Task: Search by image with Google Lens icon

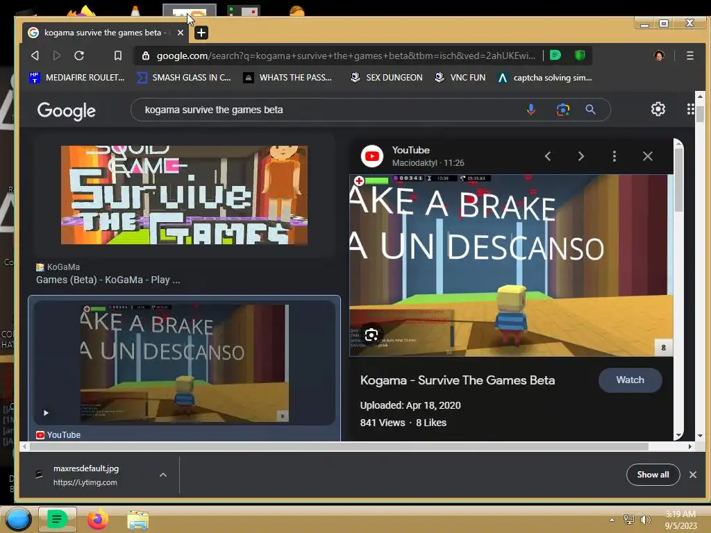Action: click(562, 110)
